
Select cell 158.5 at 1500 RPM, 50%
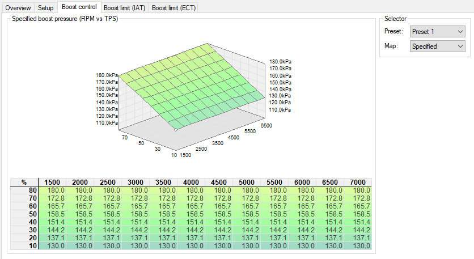(52, 214)
